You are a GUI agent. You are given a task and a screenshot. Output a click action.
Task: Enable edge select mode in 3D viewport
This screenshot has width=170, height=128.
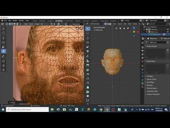pyautogui.click(x=108, y=24)
